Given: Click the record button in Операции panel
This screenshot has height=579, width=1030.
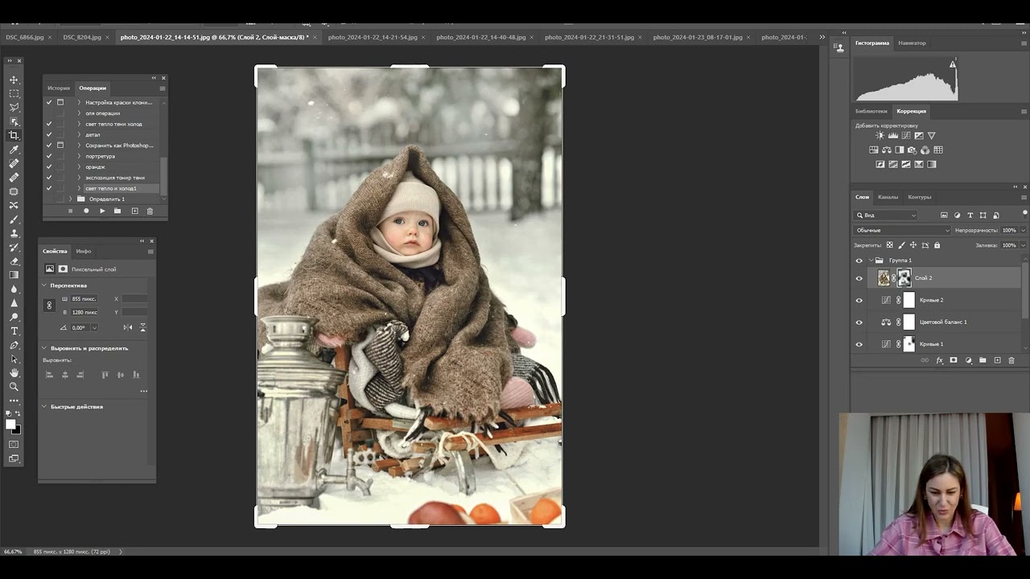Looking at the screenshot, I should [86, 211].
